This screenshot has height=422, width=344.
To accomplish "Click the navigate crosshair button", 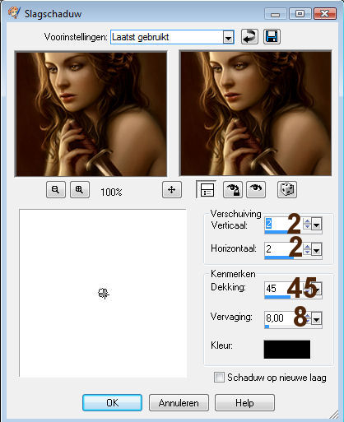I will pos(172,189).
